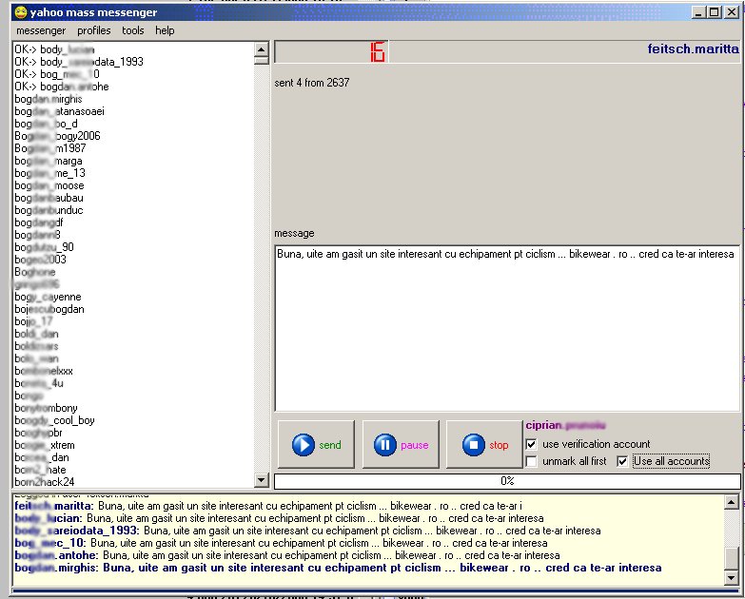This screenshot has width=745, height=599.
Task: Click the bold log line for bogdan.mirghis
Action: (x=338, y=568)
